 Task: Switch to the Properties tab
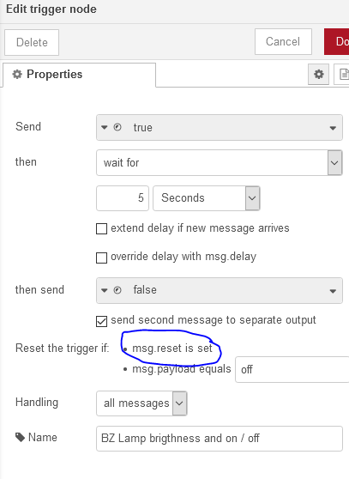pyautogui.click(x=79, y=75)
